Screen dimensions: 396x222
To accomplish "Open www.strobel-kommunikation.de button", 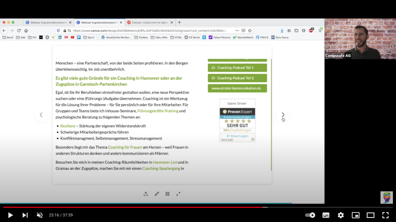I will (237, 88).
